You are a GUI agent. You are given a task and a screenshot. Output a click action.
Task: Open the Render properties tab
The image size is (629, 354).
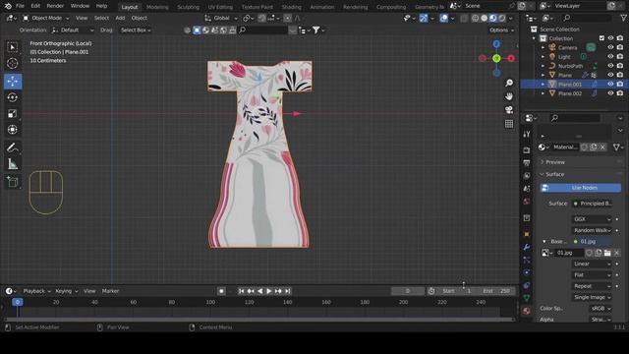[x=527, y=150]
